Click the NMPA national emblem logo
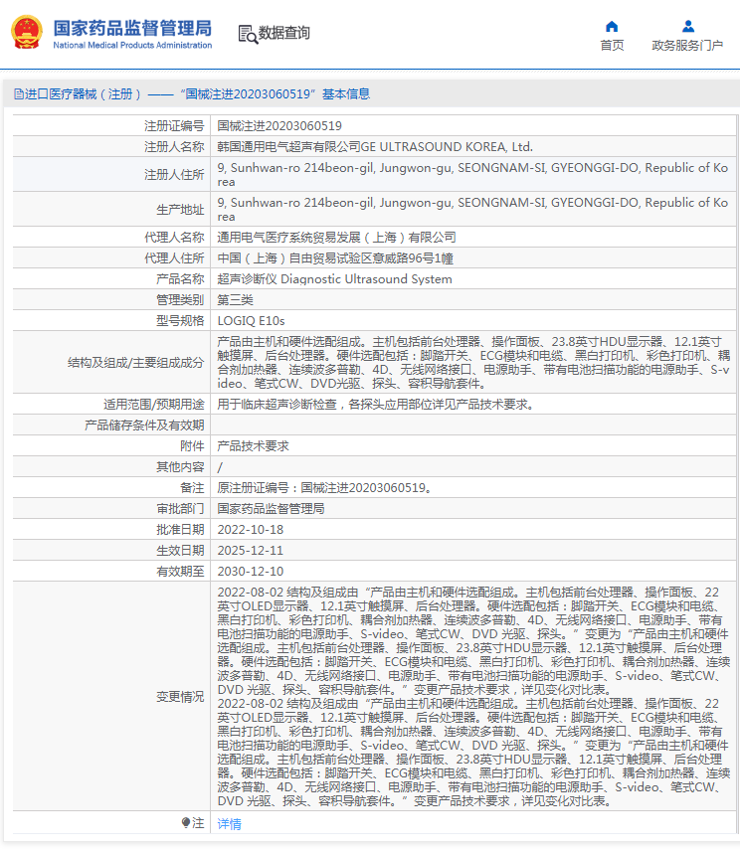The image size is (740, 853). pyautogui.click(x=27, y=32)
